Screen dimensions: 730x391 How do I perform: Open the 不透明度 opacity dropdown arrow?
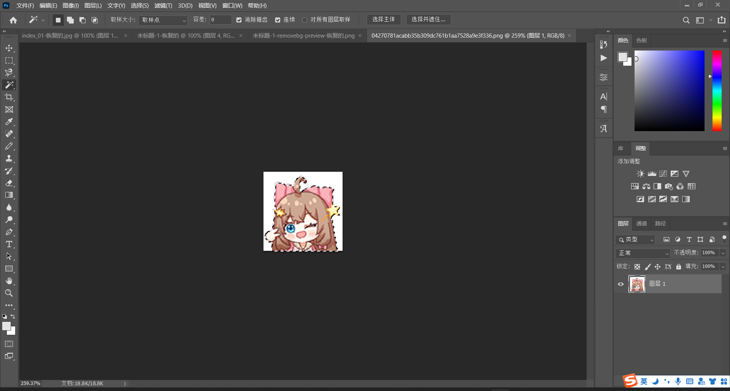723,253
